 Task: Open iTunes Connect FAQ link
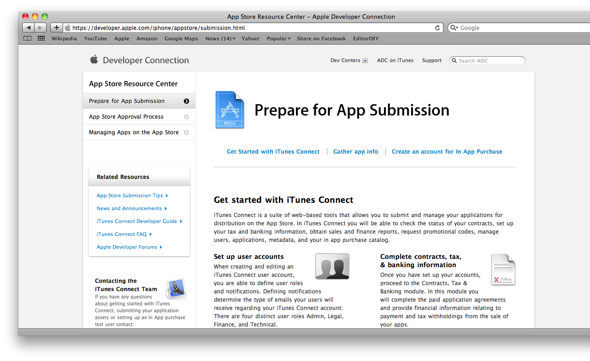click(124, 234)
